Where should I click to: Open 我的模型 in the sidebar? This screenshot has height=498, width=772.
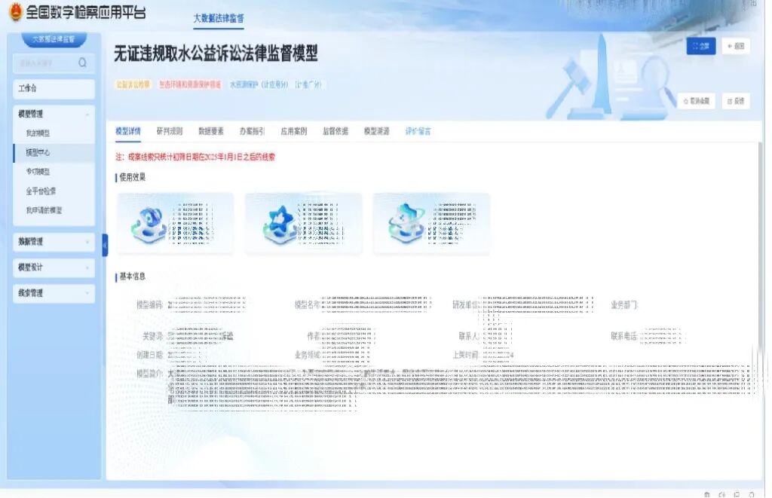38,133
